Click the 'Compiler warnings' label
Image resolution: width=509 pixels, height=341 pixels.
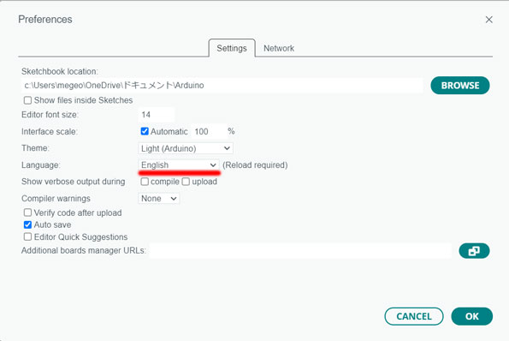56,198
